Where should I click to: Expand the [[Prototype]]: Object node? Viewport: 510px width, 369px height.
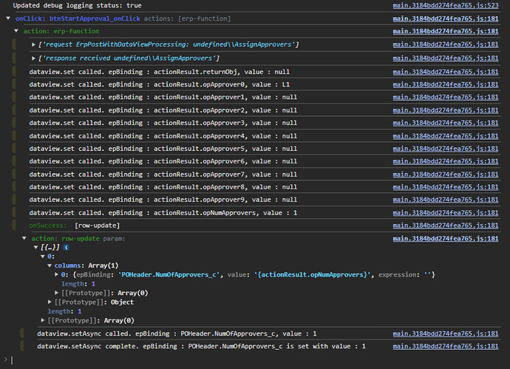(50, 302)
